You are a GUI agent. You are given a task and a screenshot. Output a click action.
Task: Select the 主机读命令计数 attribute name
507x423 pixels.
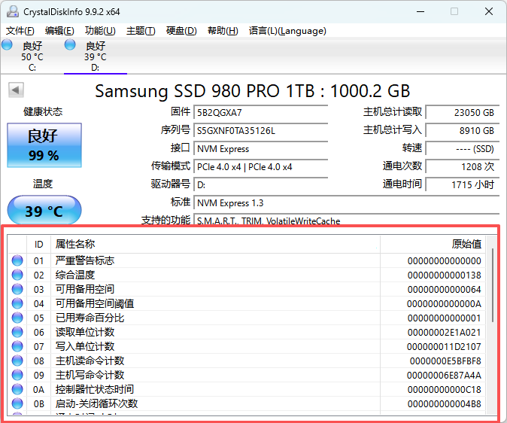tap(90, 361)
